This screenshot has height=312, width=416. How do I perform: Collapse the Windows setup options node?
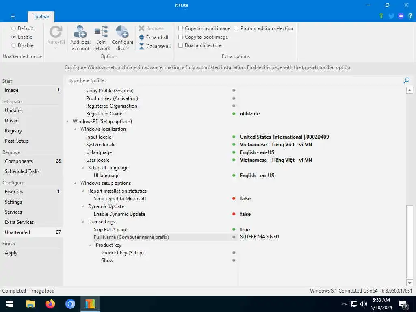click(x=75, y=183)
